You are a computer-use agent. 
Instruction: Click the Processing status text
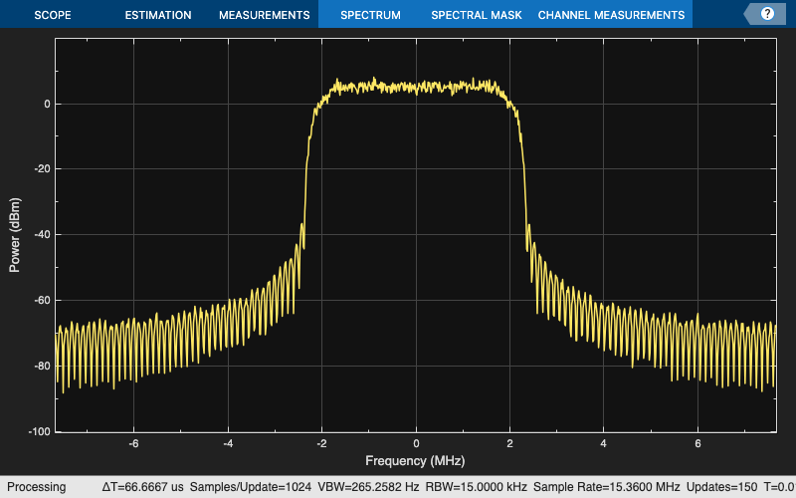(x=36, y=487)
